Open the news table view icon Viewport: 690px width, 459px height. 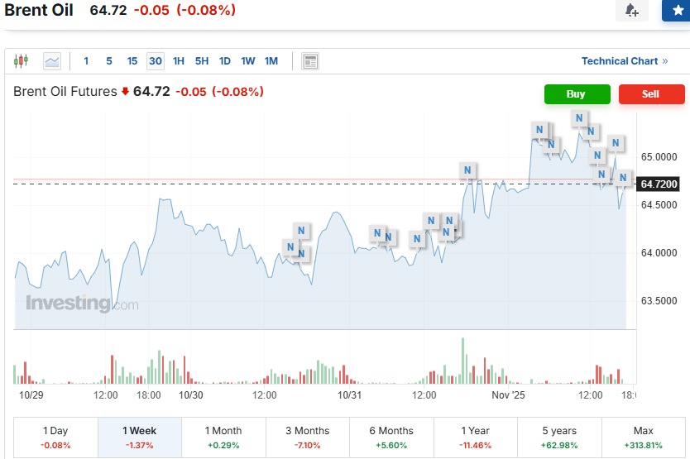click(310, 61)
